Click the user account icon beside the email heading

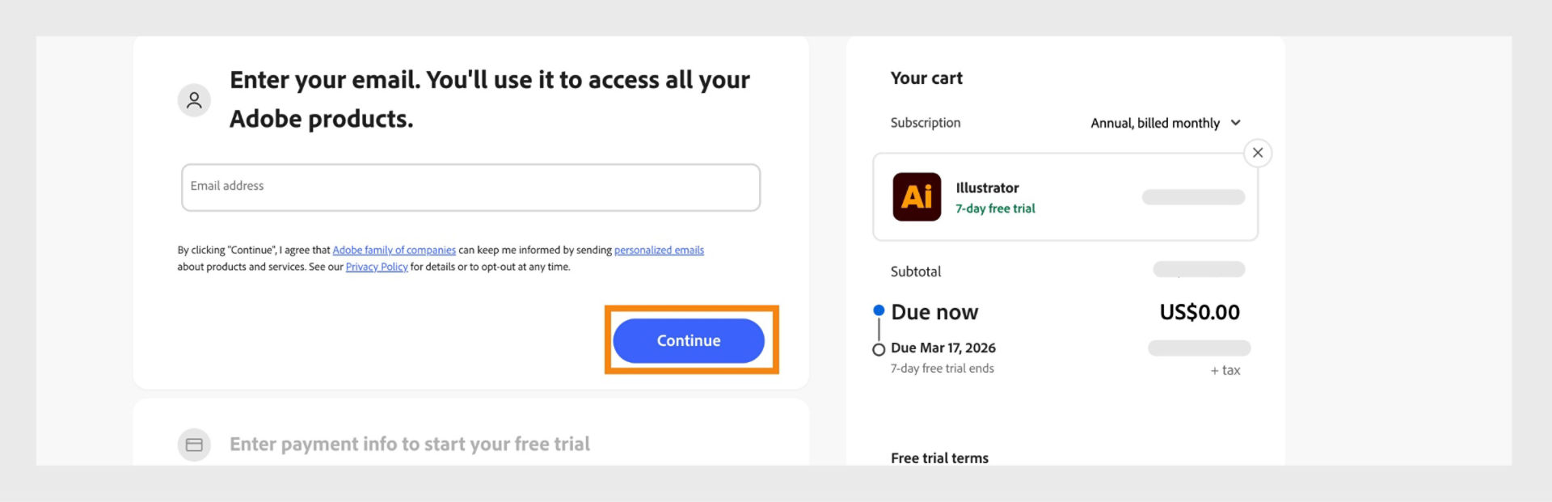point(194,99)
